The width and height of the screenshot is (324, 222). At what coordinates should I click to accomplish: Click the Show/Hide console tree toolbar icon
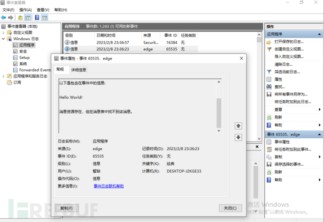[x=28, y=18]
